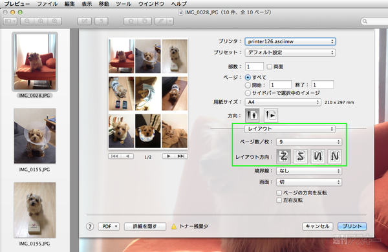Open the レイアウト options dropdown
Viewport: 388px width, 252px height.
click(x=290, y=129)
